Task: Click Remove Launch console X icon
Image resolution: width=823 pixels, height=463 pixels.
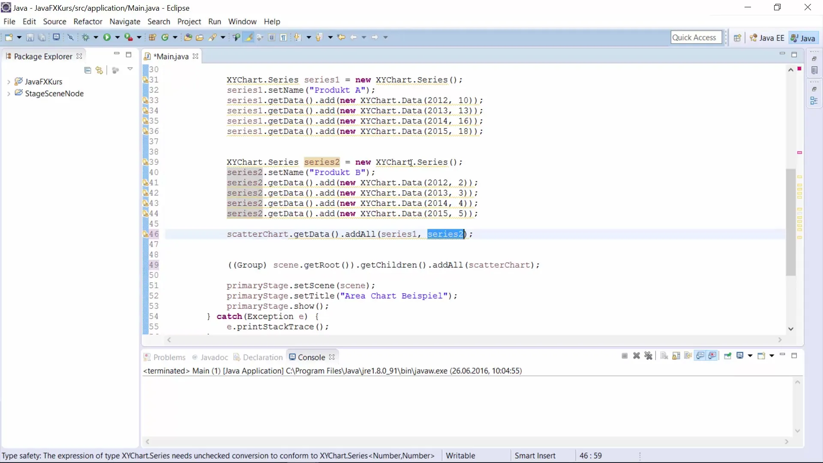Action: (637, 356)
